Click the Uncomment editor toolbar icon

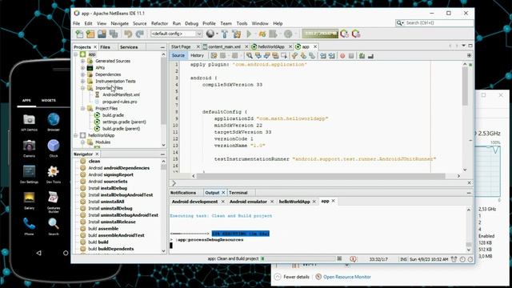click(370, 56)
